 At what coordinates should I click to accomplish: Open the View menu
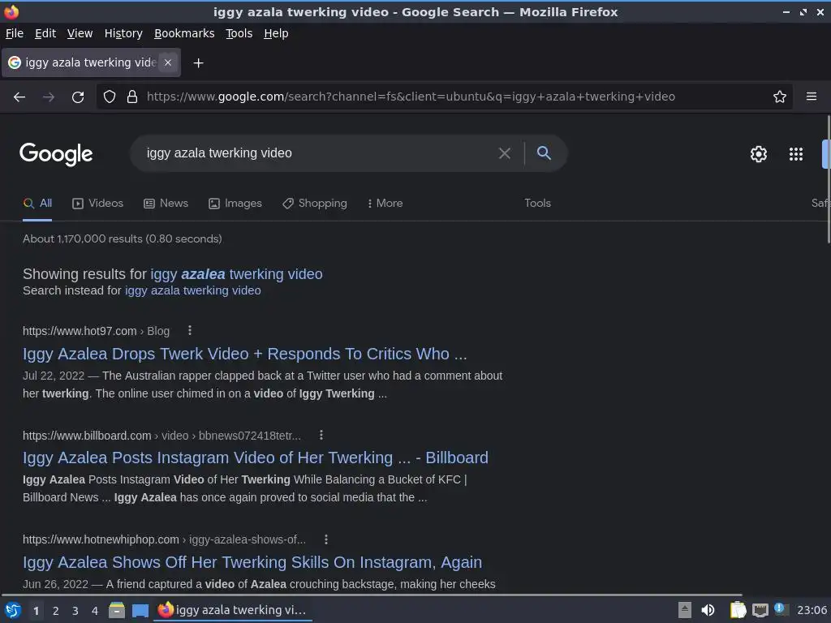click(80, 33)
